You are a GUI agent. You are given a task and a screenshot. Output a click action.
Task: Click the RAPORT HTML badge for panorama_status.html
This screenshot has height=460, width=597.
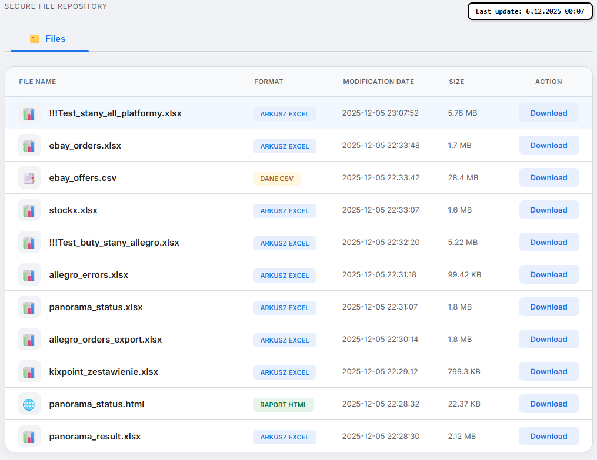(x=284, y=404)
